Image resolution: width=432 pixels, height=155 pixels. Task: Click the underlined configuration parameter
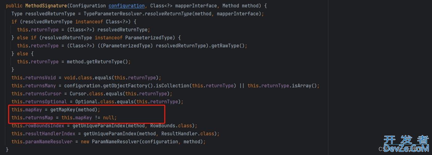pyautogui.click(x=127, y=6)
